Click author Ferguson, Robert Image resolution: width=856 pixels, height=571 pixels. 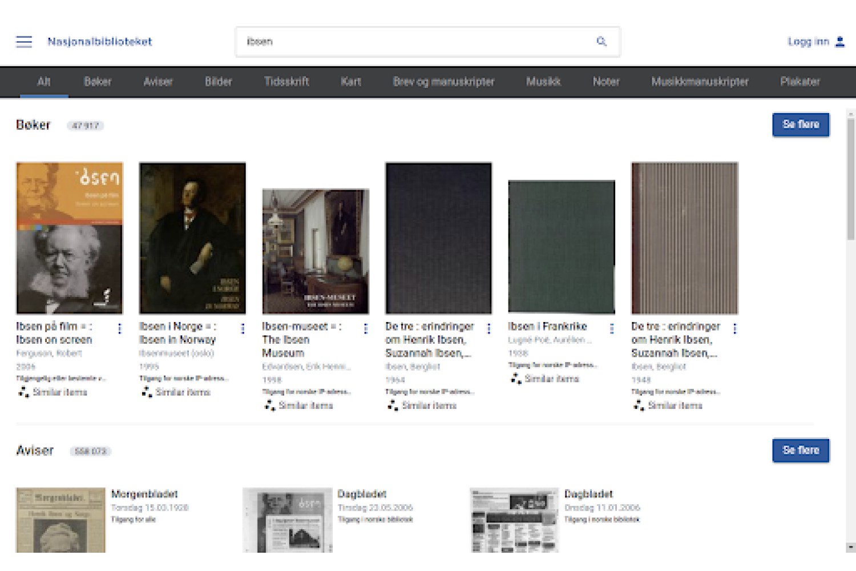(x=49, y=353)
